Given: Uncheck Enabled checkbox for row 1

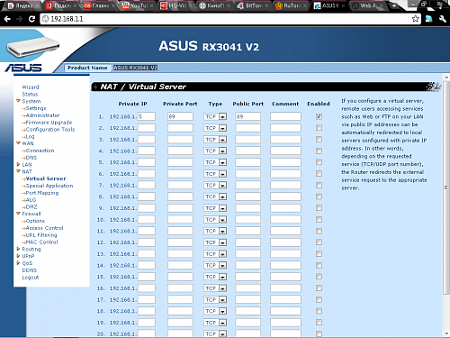Looking at the screenshot, I should coord(319,116).
